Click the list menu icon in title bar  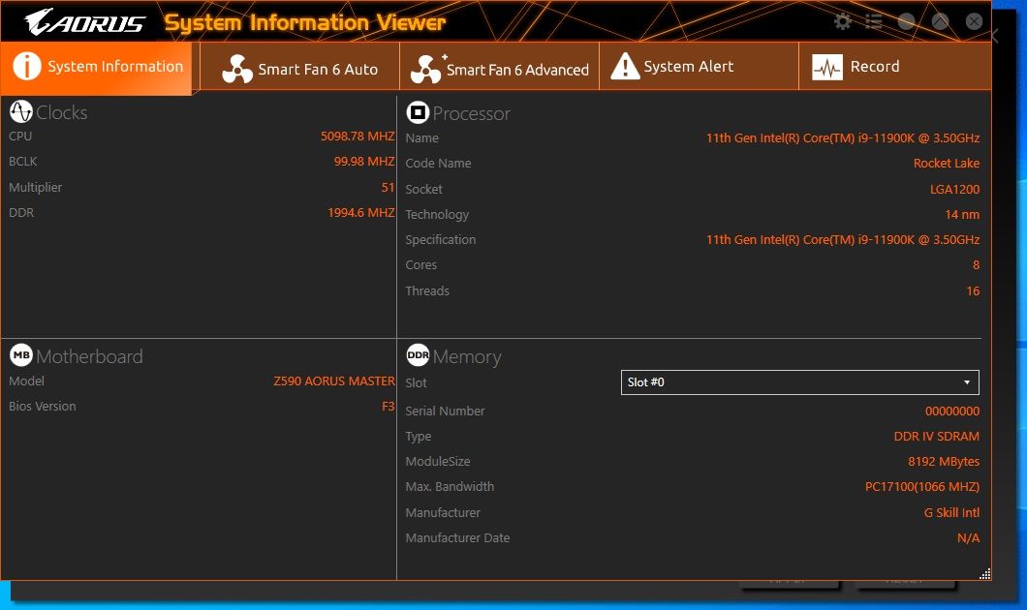tap(874, 21)
